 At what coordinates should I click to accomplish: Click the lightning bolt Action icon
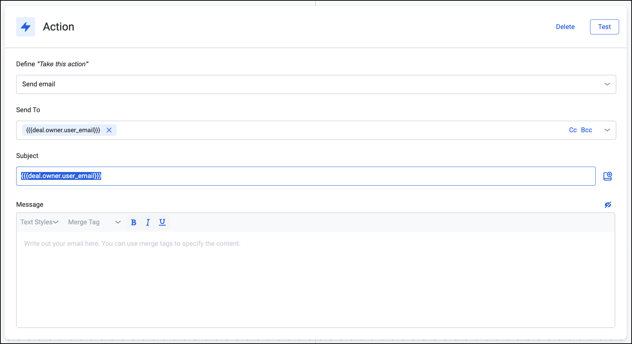click(x=25, y=27)
